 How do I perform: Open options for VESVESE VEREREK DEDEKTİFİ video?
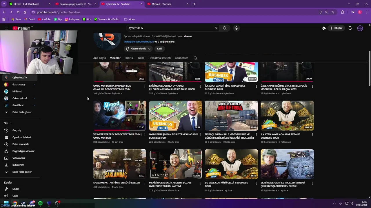pos(145,135)
